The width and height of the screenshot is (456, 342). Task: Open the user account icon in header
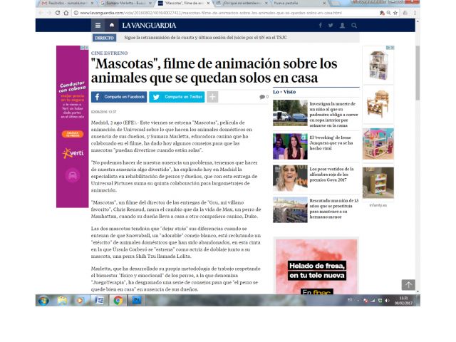tap(342, 26)
